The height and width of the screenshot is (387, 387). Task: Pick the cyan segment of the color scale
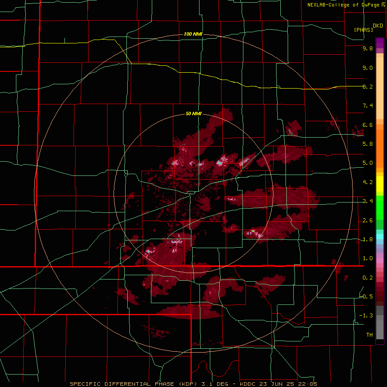click(x=380, y=236)
